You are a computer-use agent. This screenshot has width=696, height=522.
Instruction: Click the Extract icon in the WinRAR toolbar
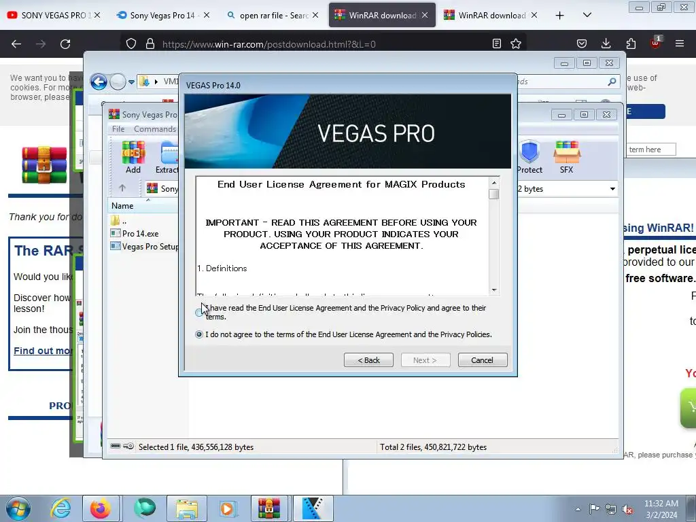[x=168, y=158]
